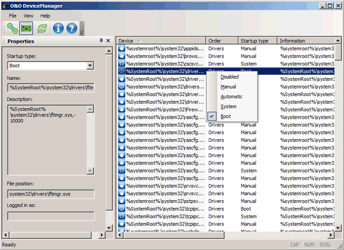Click the device list scroll up arrow

(x=338, y=40)
